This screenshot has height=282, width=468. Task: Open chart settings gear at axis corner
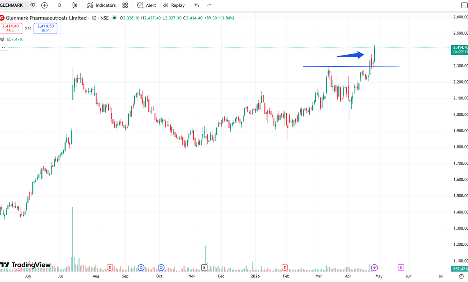click(461, 276)
